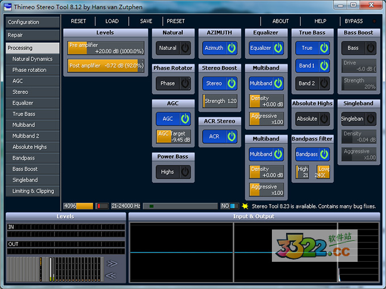Screen dimensions: 386x289
Task: Click the Absolute Highs power icon
Action: 324,118
